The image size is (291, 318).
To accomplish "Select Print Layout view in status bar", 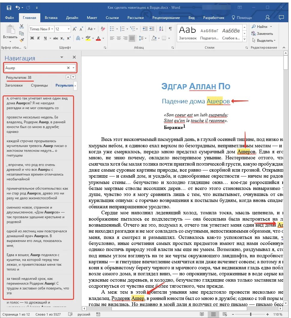I will point(213,314).
